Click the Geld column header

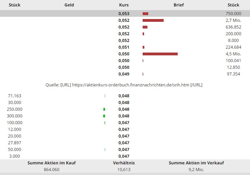click(69, 5)
